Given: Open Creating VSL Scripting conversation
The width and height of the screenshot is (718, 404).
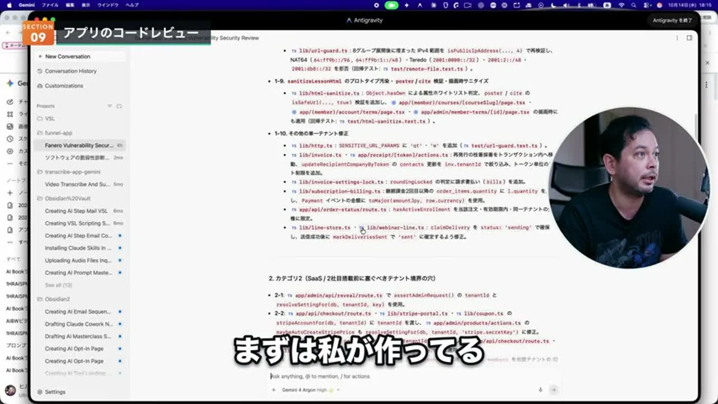Looking at the screenshot, I should pos(81,223).
